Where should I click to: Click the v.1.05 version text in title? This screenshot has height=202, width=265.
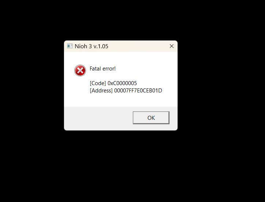[101, 46]
